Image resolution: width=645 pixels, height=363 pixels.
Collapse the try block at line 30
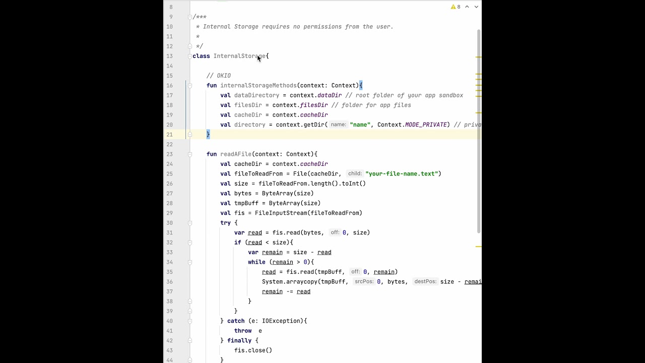190,223
